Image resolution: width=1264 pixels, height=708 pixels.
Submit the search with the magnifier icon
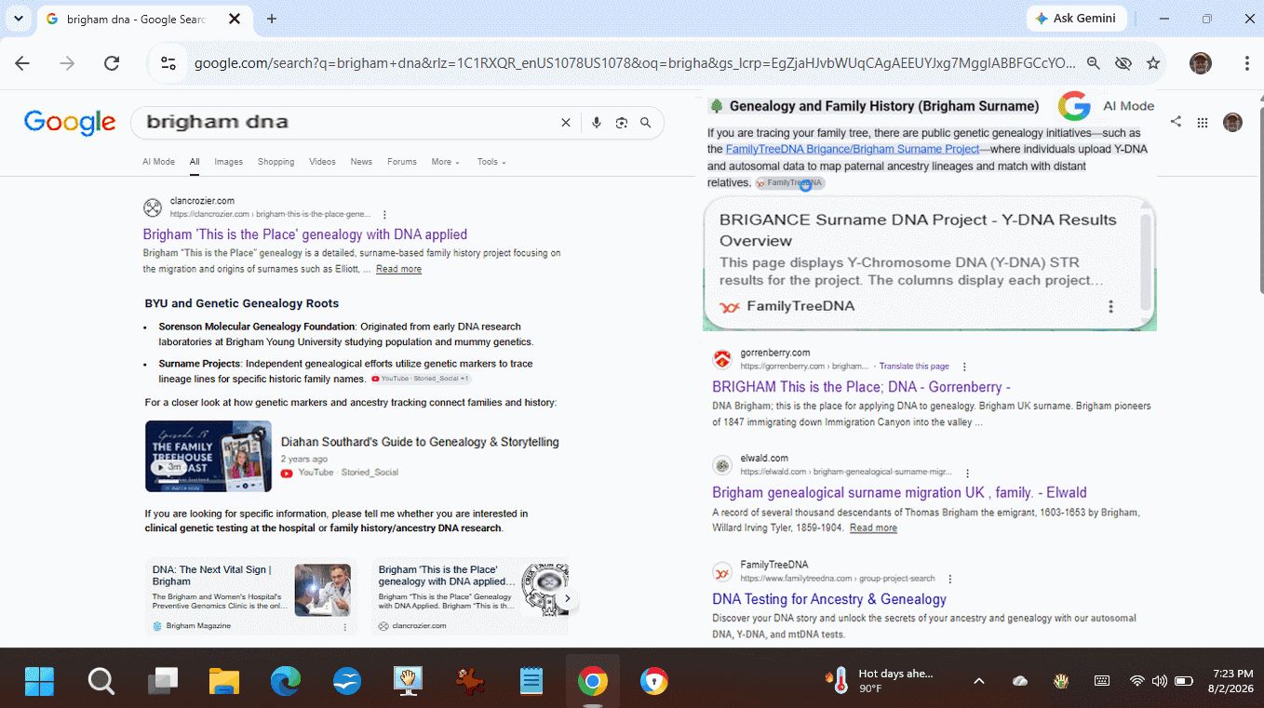pyautogui.click(x=646, y=123)
